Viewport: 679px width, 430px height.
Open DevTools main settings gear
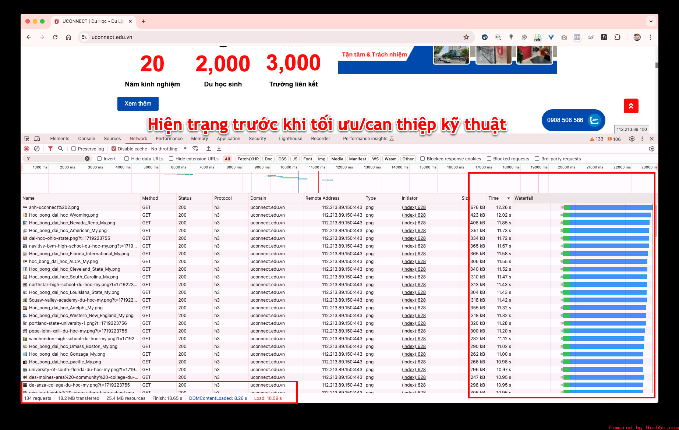pos(632,139)
